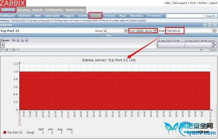This screenshot has width=218, height=139.
Task: Open the Inventory menu
Action: pyautogui.click(x=23, y=10)
